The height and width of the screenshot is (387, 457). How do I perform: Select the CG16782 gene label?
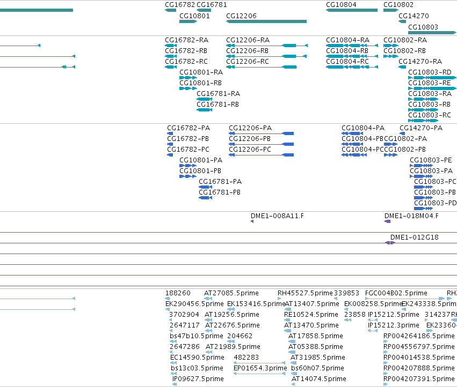pyautogui.click(x=180, y=5)
